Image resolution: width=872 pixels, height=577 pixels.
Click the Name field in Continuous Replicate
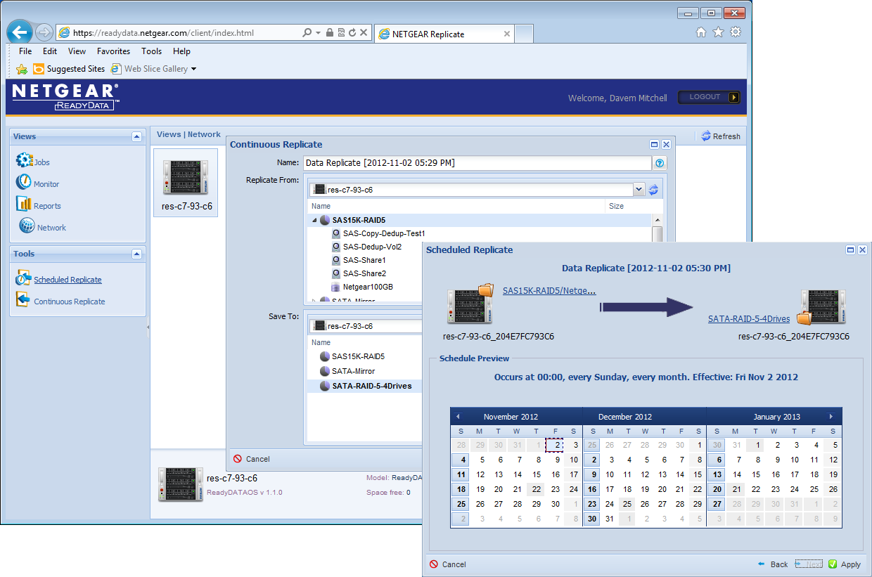(477, 162)
